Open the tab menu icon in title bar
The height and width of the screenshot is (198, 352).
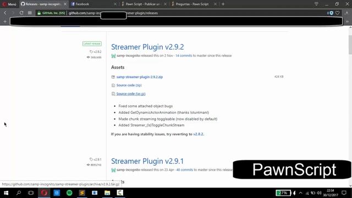316,4
